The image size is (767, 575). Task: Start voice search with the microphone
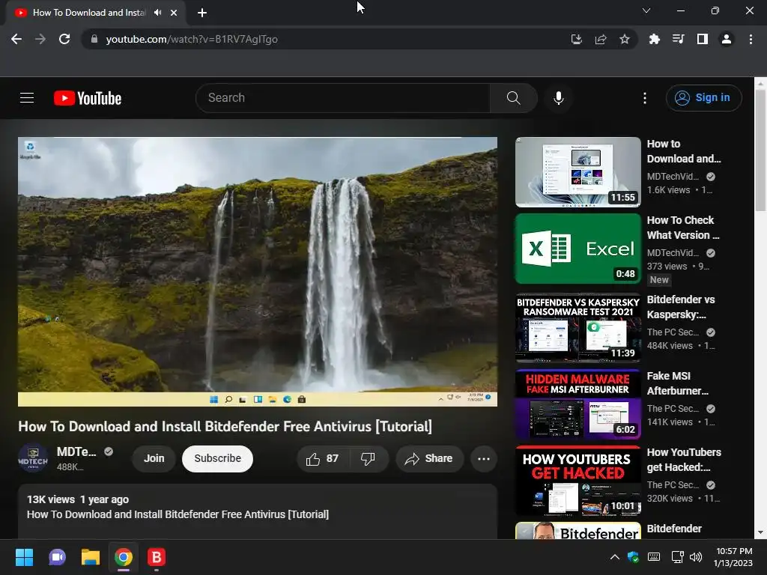click(x=559, y=98)
